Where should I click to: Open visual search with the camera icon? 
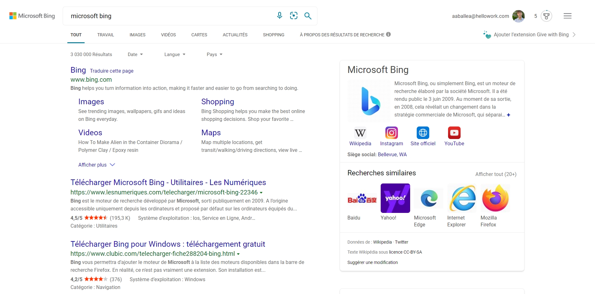(294, 15)
